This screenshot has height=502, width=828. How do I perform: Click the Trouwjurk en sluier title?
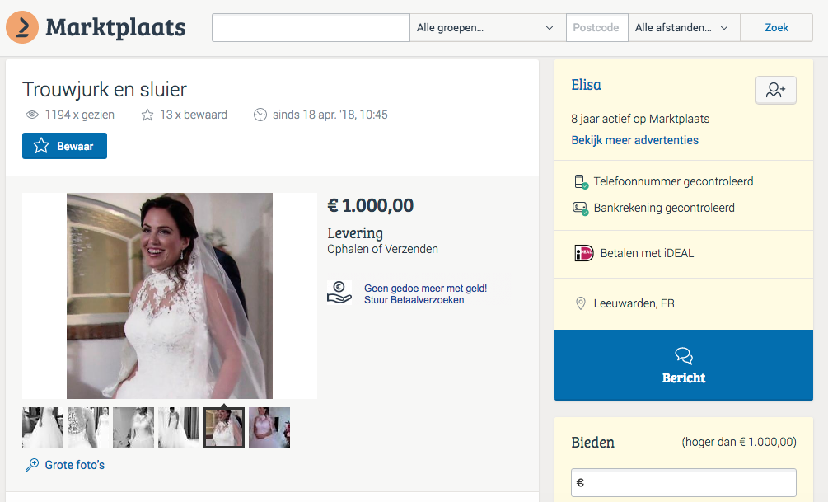[x=105, y=90]
